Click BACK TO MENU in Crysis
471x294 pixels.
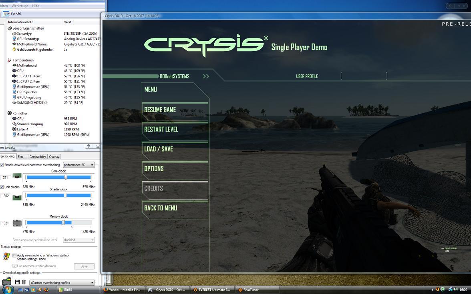coord(175,210)
